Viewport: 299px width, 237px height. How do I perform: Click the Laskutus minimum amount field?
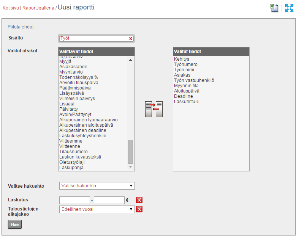(x=74, y=200)
